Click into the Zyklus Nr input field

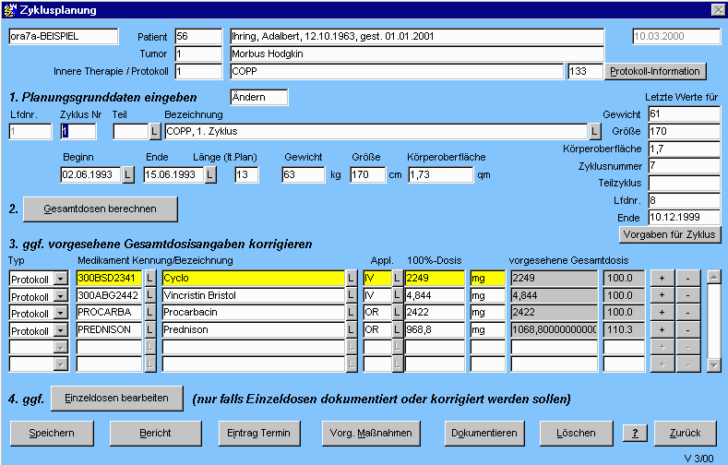(78, 131)
